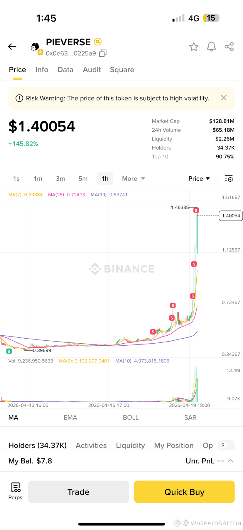Image resolution: width=243 pixels, height=530 pixels.
Task: Tap Market Cap value $128.81M
Action: (x=222, y=121)
